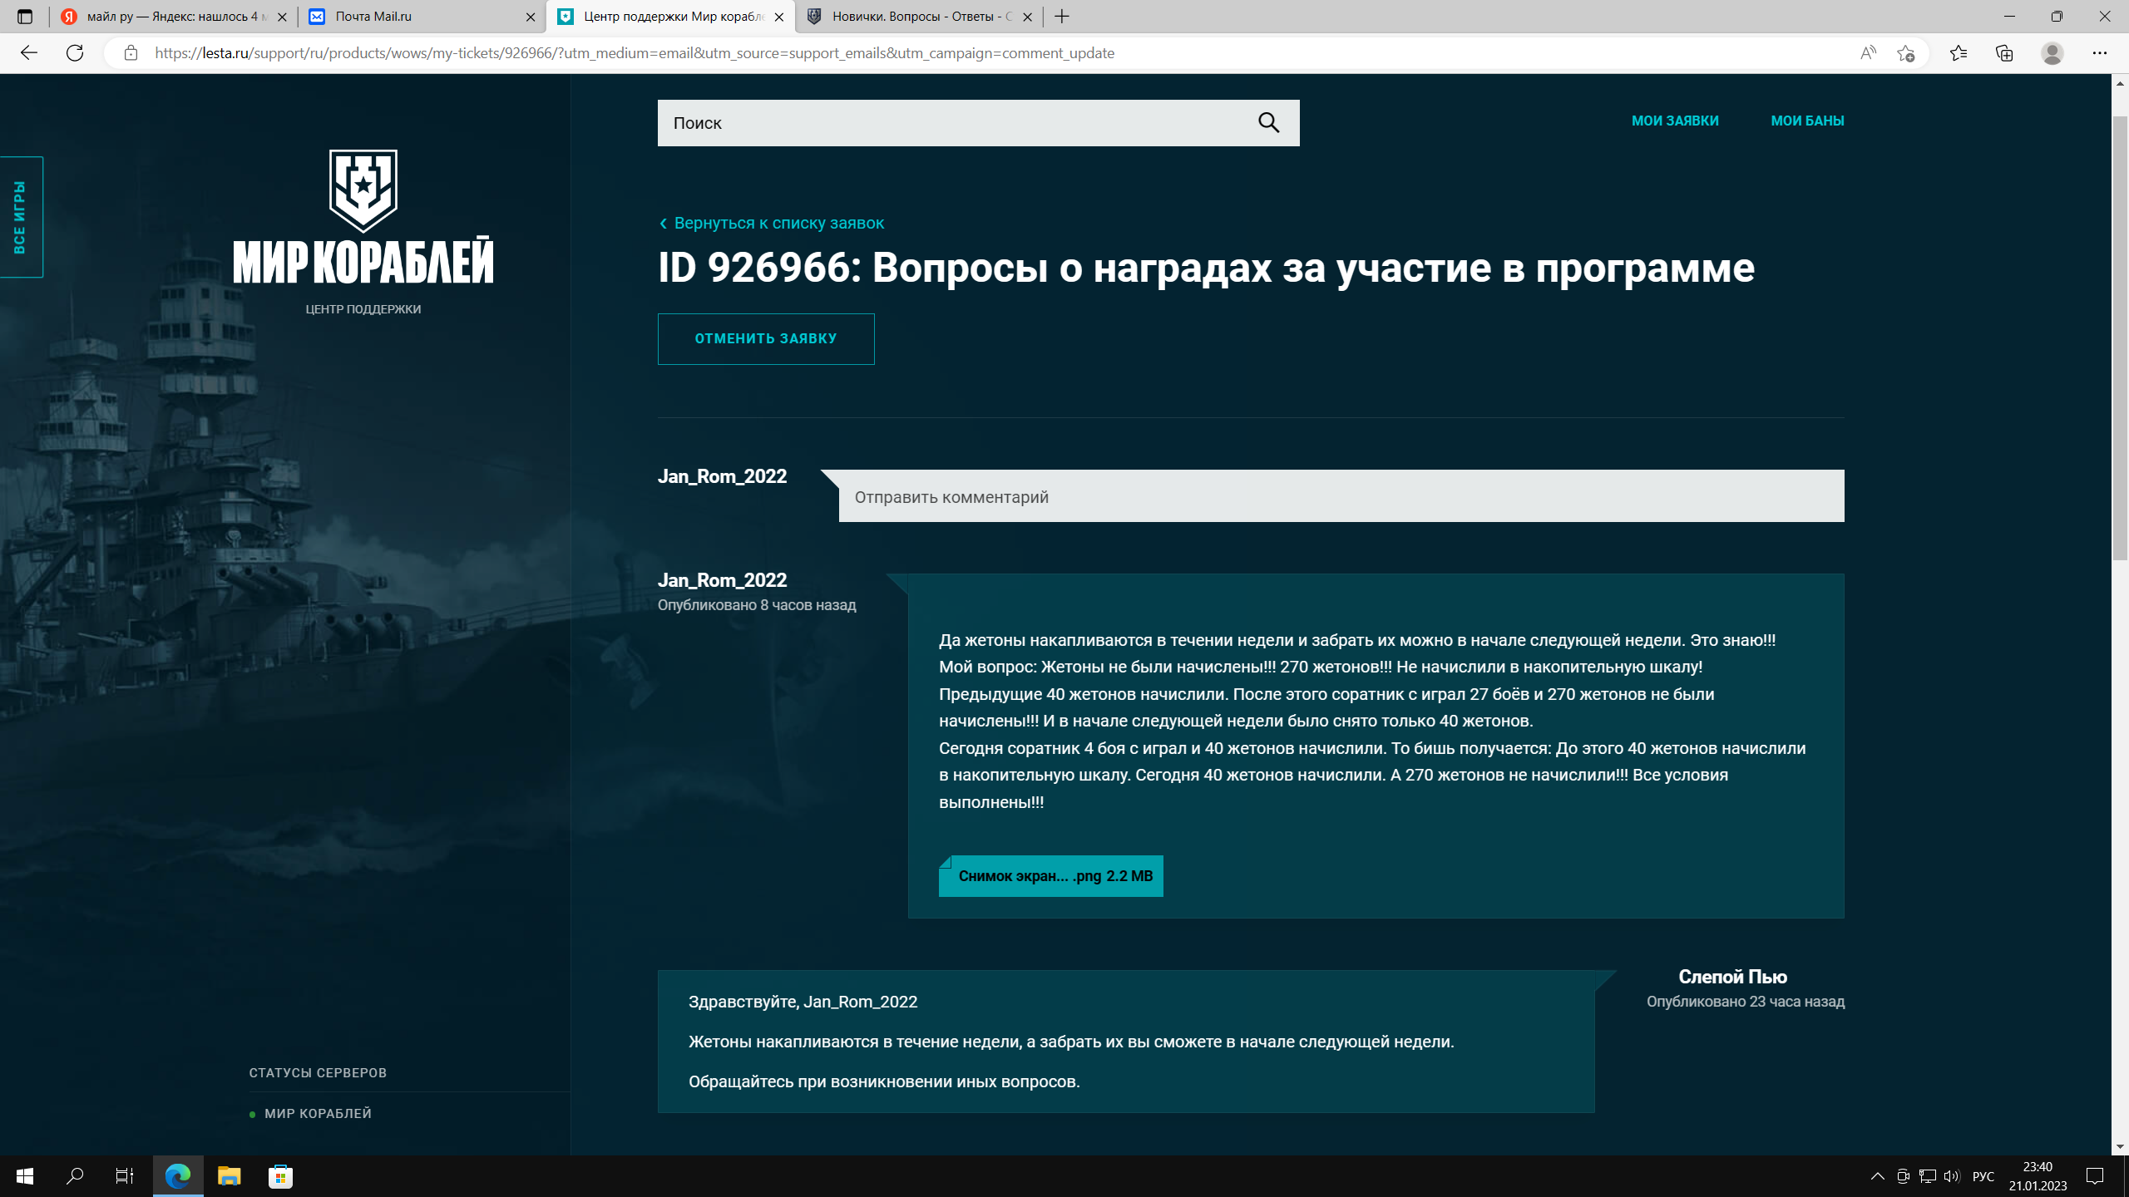Screen dimensions: 2129x1197
Task: Show hidden system tray icons chevron
Action: click(1877, 1175)
